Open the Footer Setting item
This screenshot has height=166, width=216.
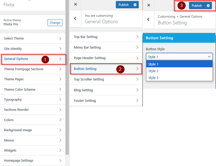pos(105,101)
